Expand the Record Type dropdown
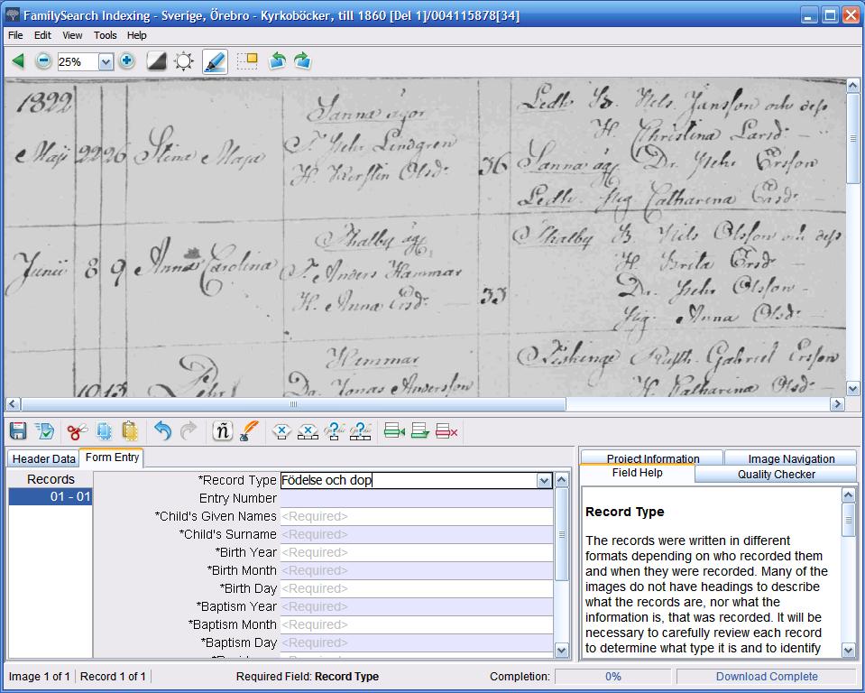Image resolution: width=865 pixels, height=693 pixels. pyautogui.click(x=544, y=481)
